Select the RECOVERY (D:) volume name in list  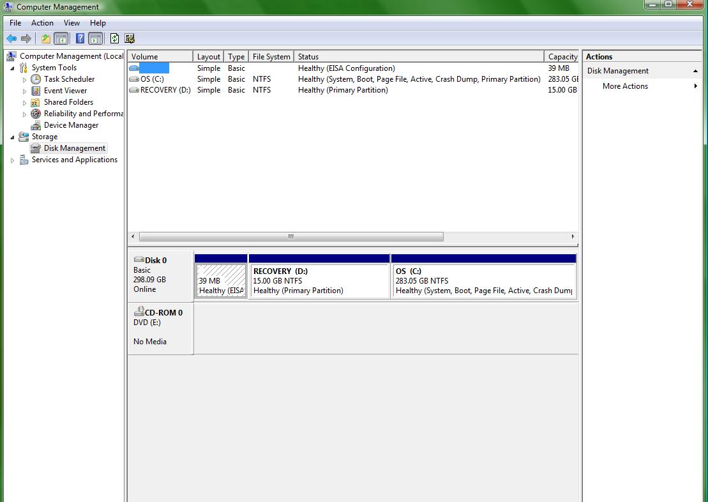[165, 90]
